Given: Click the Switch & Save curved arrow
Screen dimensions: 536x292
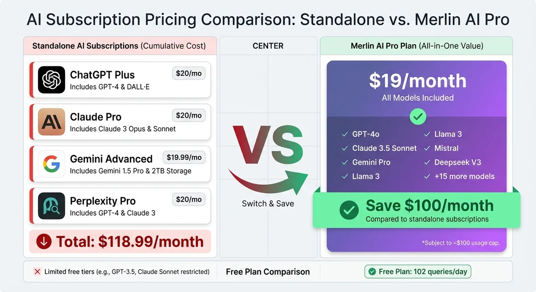Looking at the screenshot, I should pyautogui.click(x=267, y=178).
